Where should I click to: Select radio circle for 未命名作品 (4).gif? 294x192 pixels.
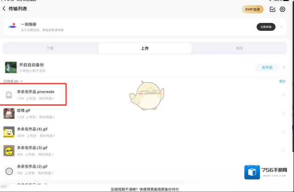coord(283,132)
